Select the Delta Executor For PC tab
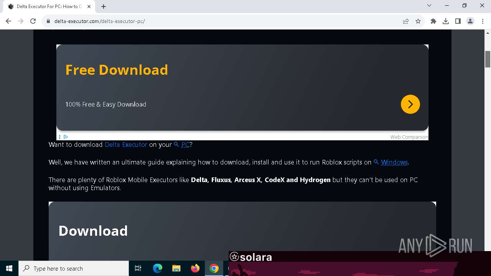The image size is (491, 276). click(x=49, y=7)
